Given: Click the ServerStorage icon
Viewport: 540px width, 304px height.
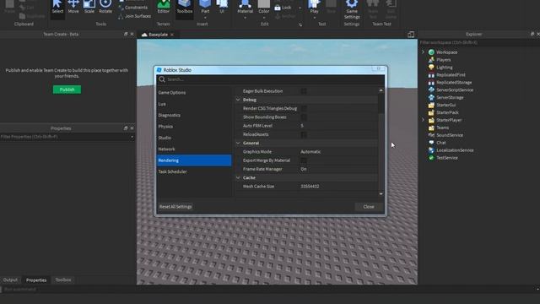Looking at the screenshot, I should pyautogui.click(x=431, y=98).
